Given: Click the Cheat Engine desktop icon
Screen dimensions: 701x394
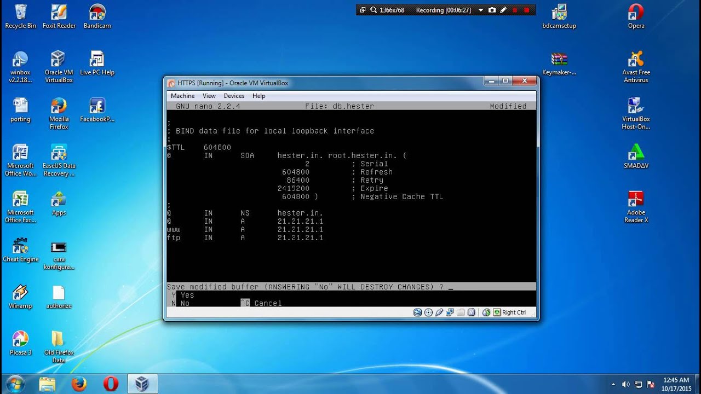Looking at the screenshot, I should [x=20, y=250].
